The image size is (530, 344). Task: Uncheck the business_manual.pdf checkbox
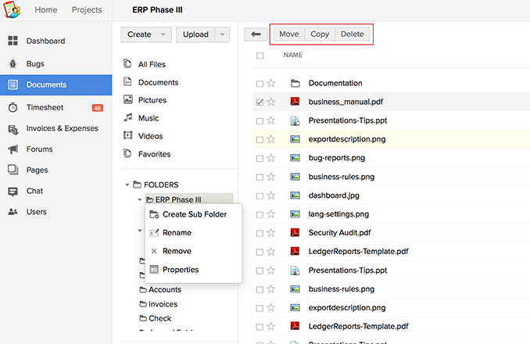[260, 102]
